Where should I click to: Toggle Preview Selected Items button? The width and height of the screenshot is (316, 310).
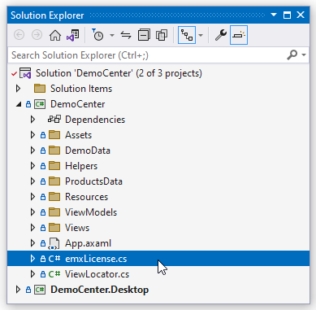(239, 35)
